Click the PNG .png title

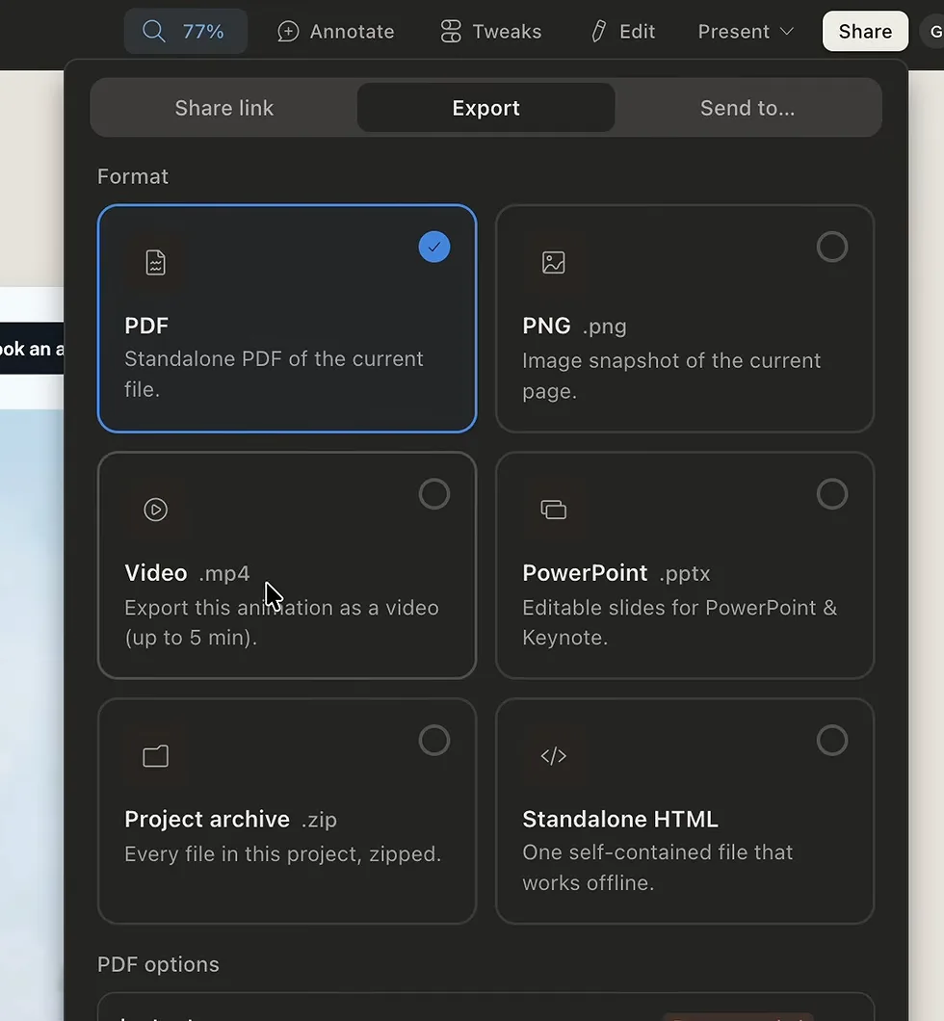574,326
